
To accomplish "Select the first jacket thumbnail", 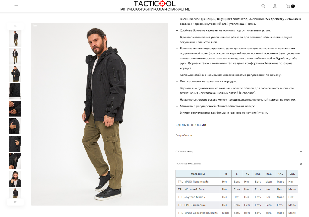I will pyautogui.click(x=15, y=39).
